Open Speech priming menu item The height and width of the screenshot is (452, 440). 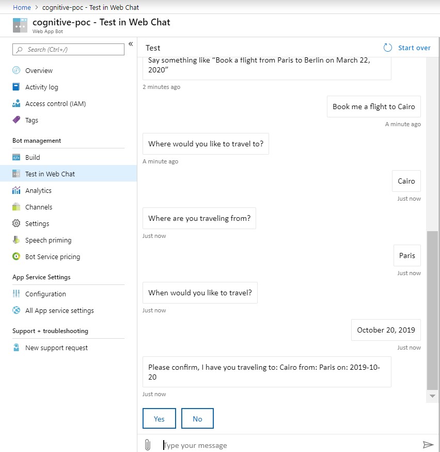coord(48,240)
